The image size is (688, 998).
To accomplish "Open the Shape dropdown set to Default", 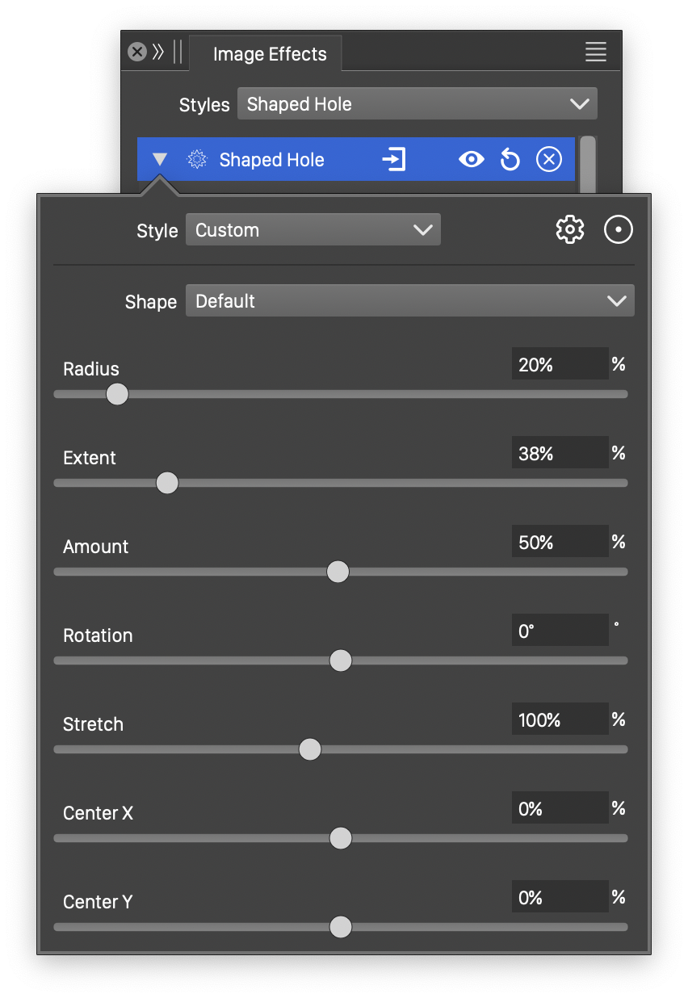I will click(409, 301).
